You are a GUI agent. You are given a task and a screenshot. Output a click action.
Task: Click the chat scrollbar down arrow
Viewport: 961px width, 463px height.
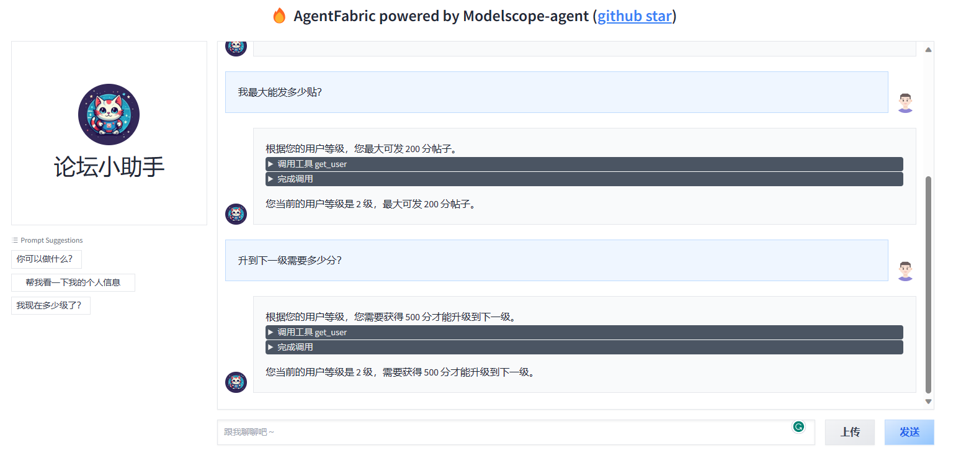928,402
